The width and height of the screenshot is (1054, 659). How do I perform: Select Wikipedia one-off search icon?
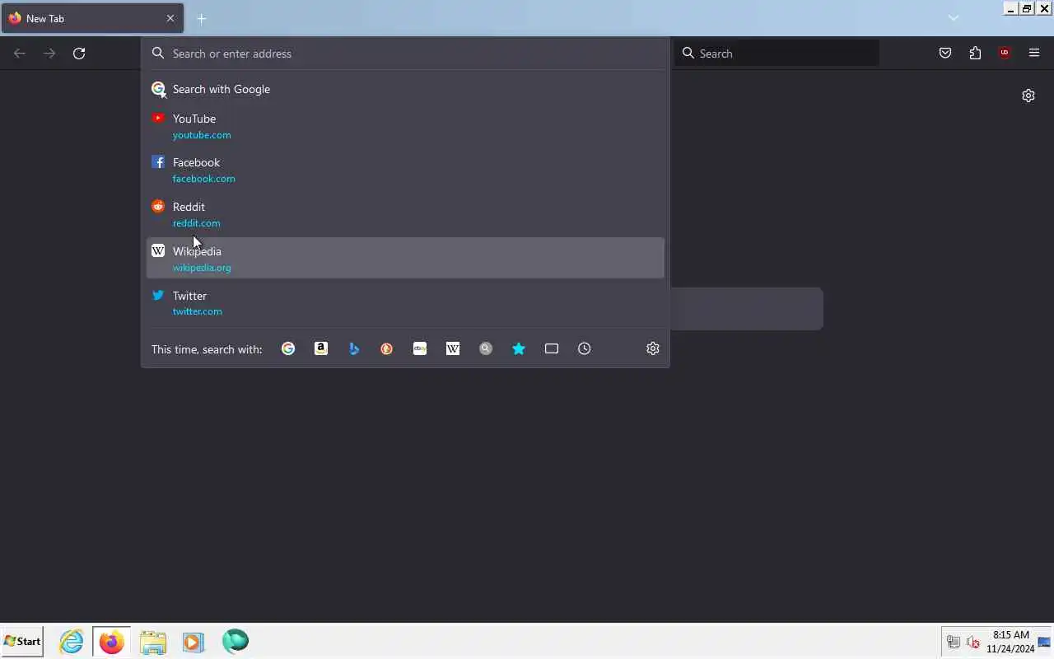point(453,348)
